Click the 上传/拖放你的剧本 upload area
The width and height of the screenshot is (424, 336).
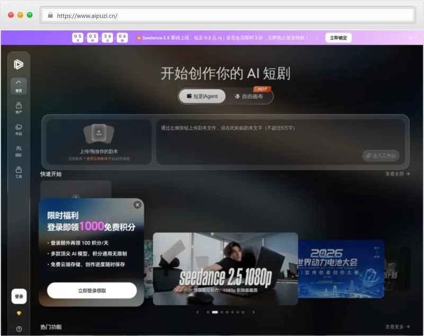tap(99, 142)
